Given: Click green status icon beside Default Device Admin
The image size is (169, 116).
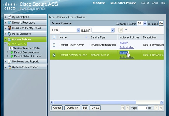Looking at the screenshot, I should click(12, 52).
